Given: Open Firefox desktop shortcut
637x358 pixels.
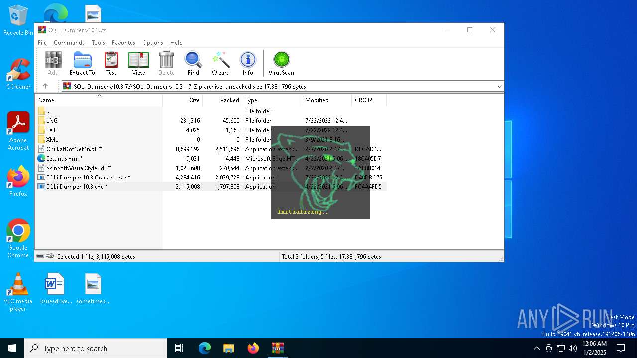Looking at the screenshot, I should point(18,181).
